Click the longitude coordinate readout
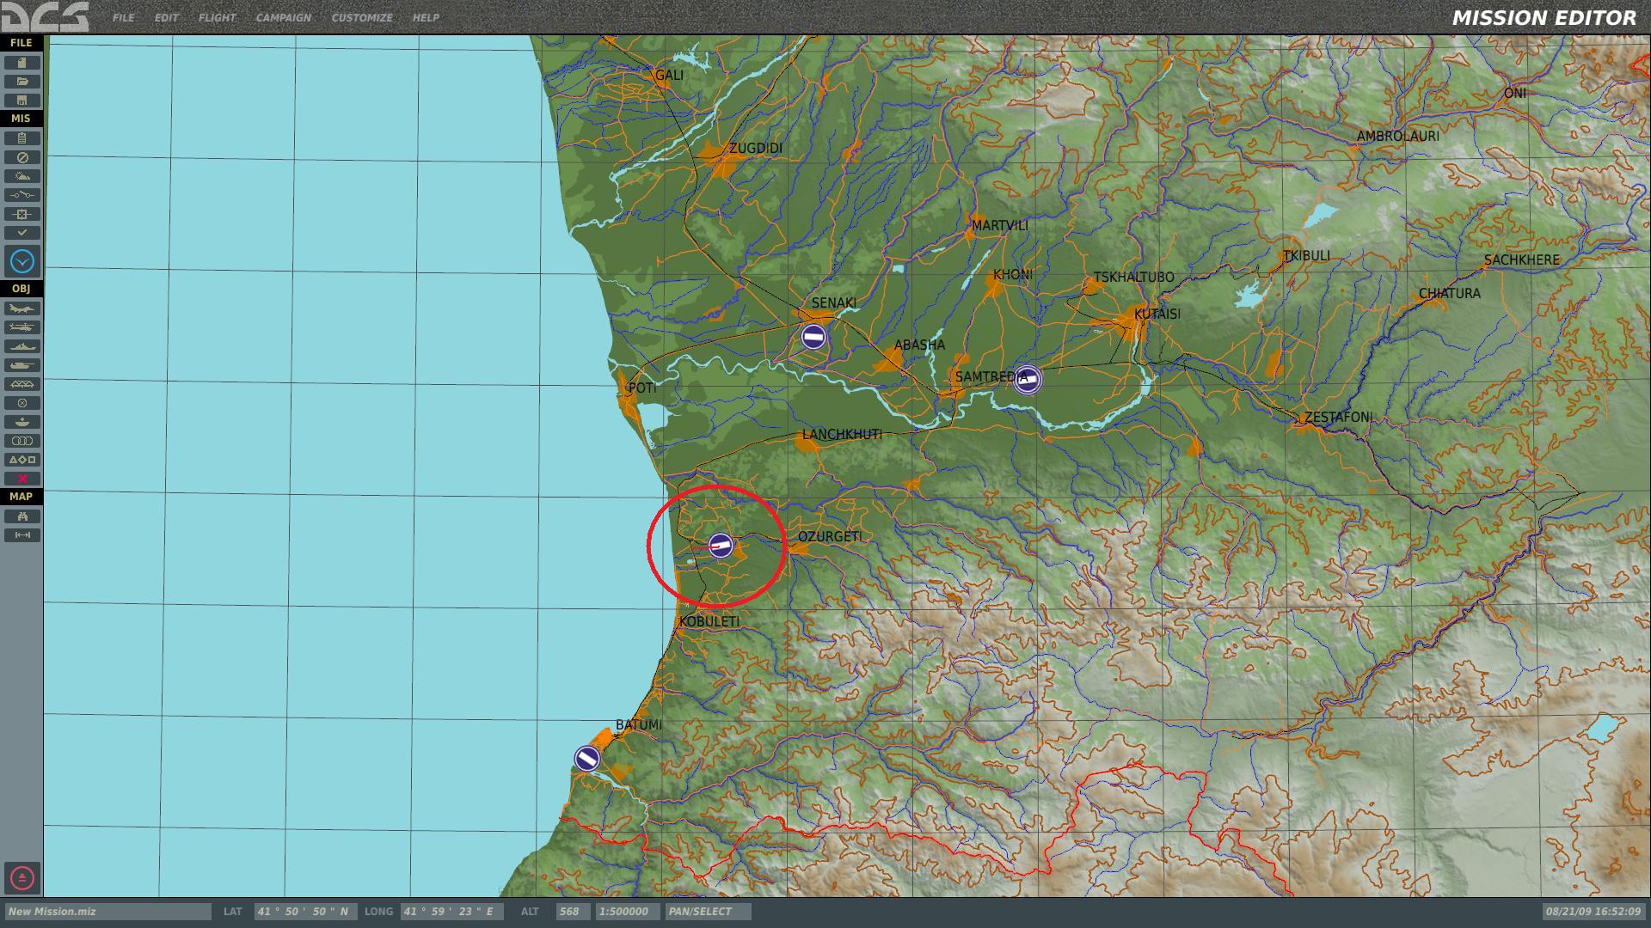 click(x=452, y=912)
